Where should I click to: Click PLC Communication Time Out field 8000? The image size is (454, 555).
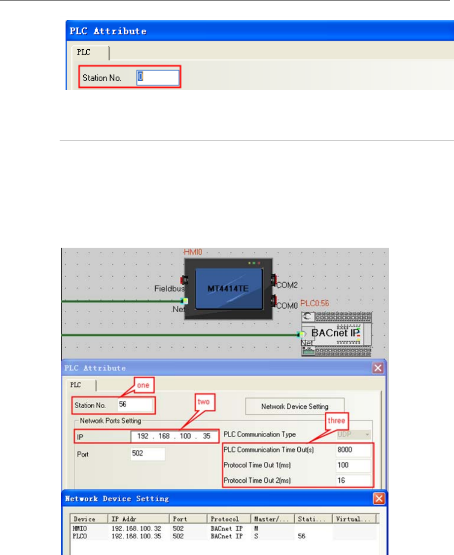[x=353, y=450]
